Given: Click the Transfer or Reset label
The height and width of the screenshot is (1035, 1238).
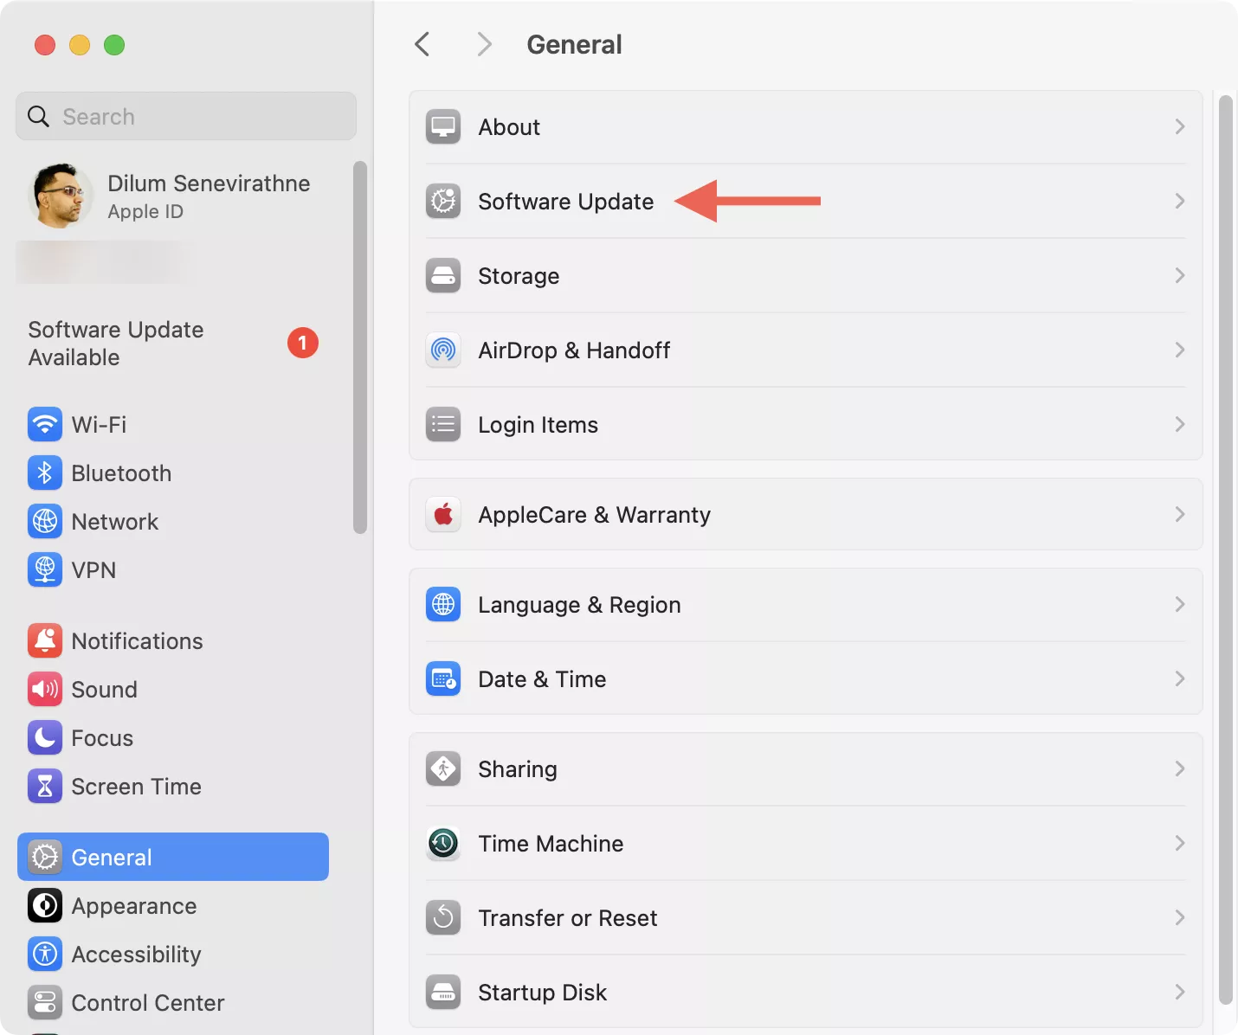Looking at the screenshot, I should [568, 918].
